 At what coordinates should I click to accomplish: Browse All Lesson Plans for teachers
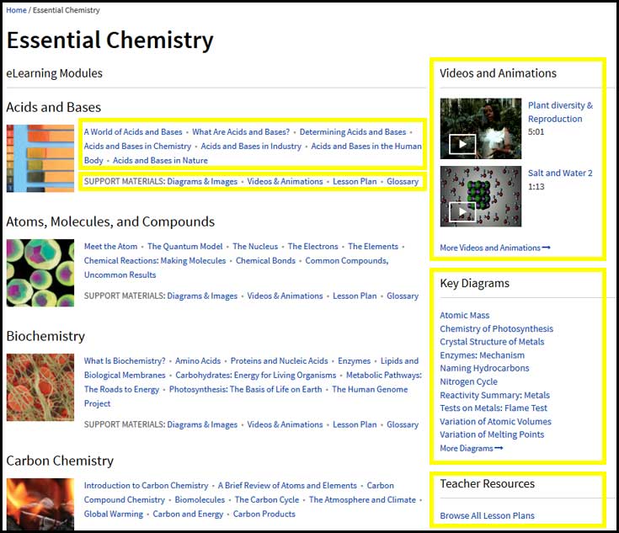[x=487, y=515]
